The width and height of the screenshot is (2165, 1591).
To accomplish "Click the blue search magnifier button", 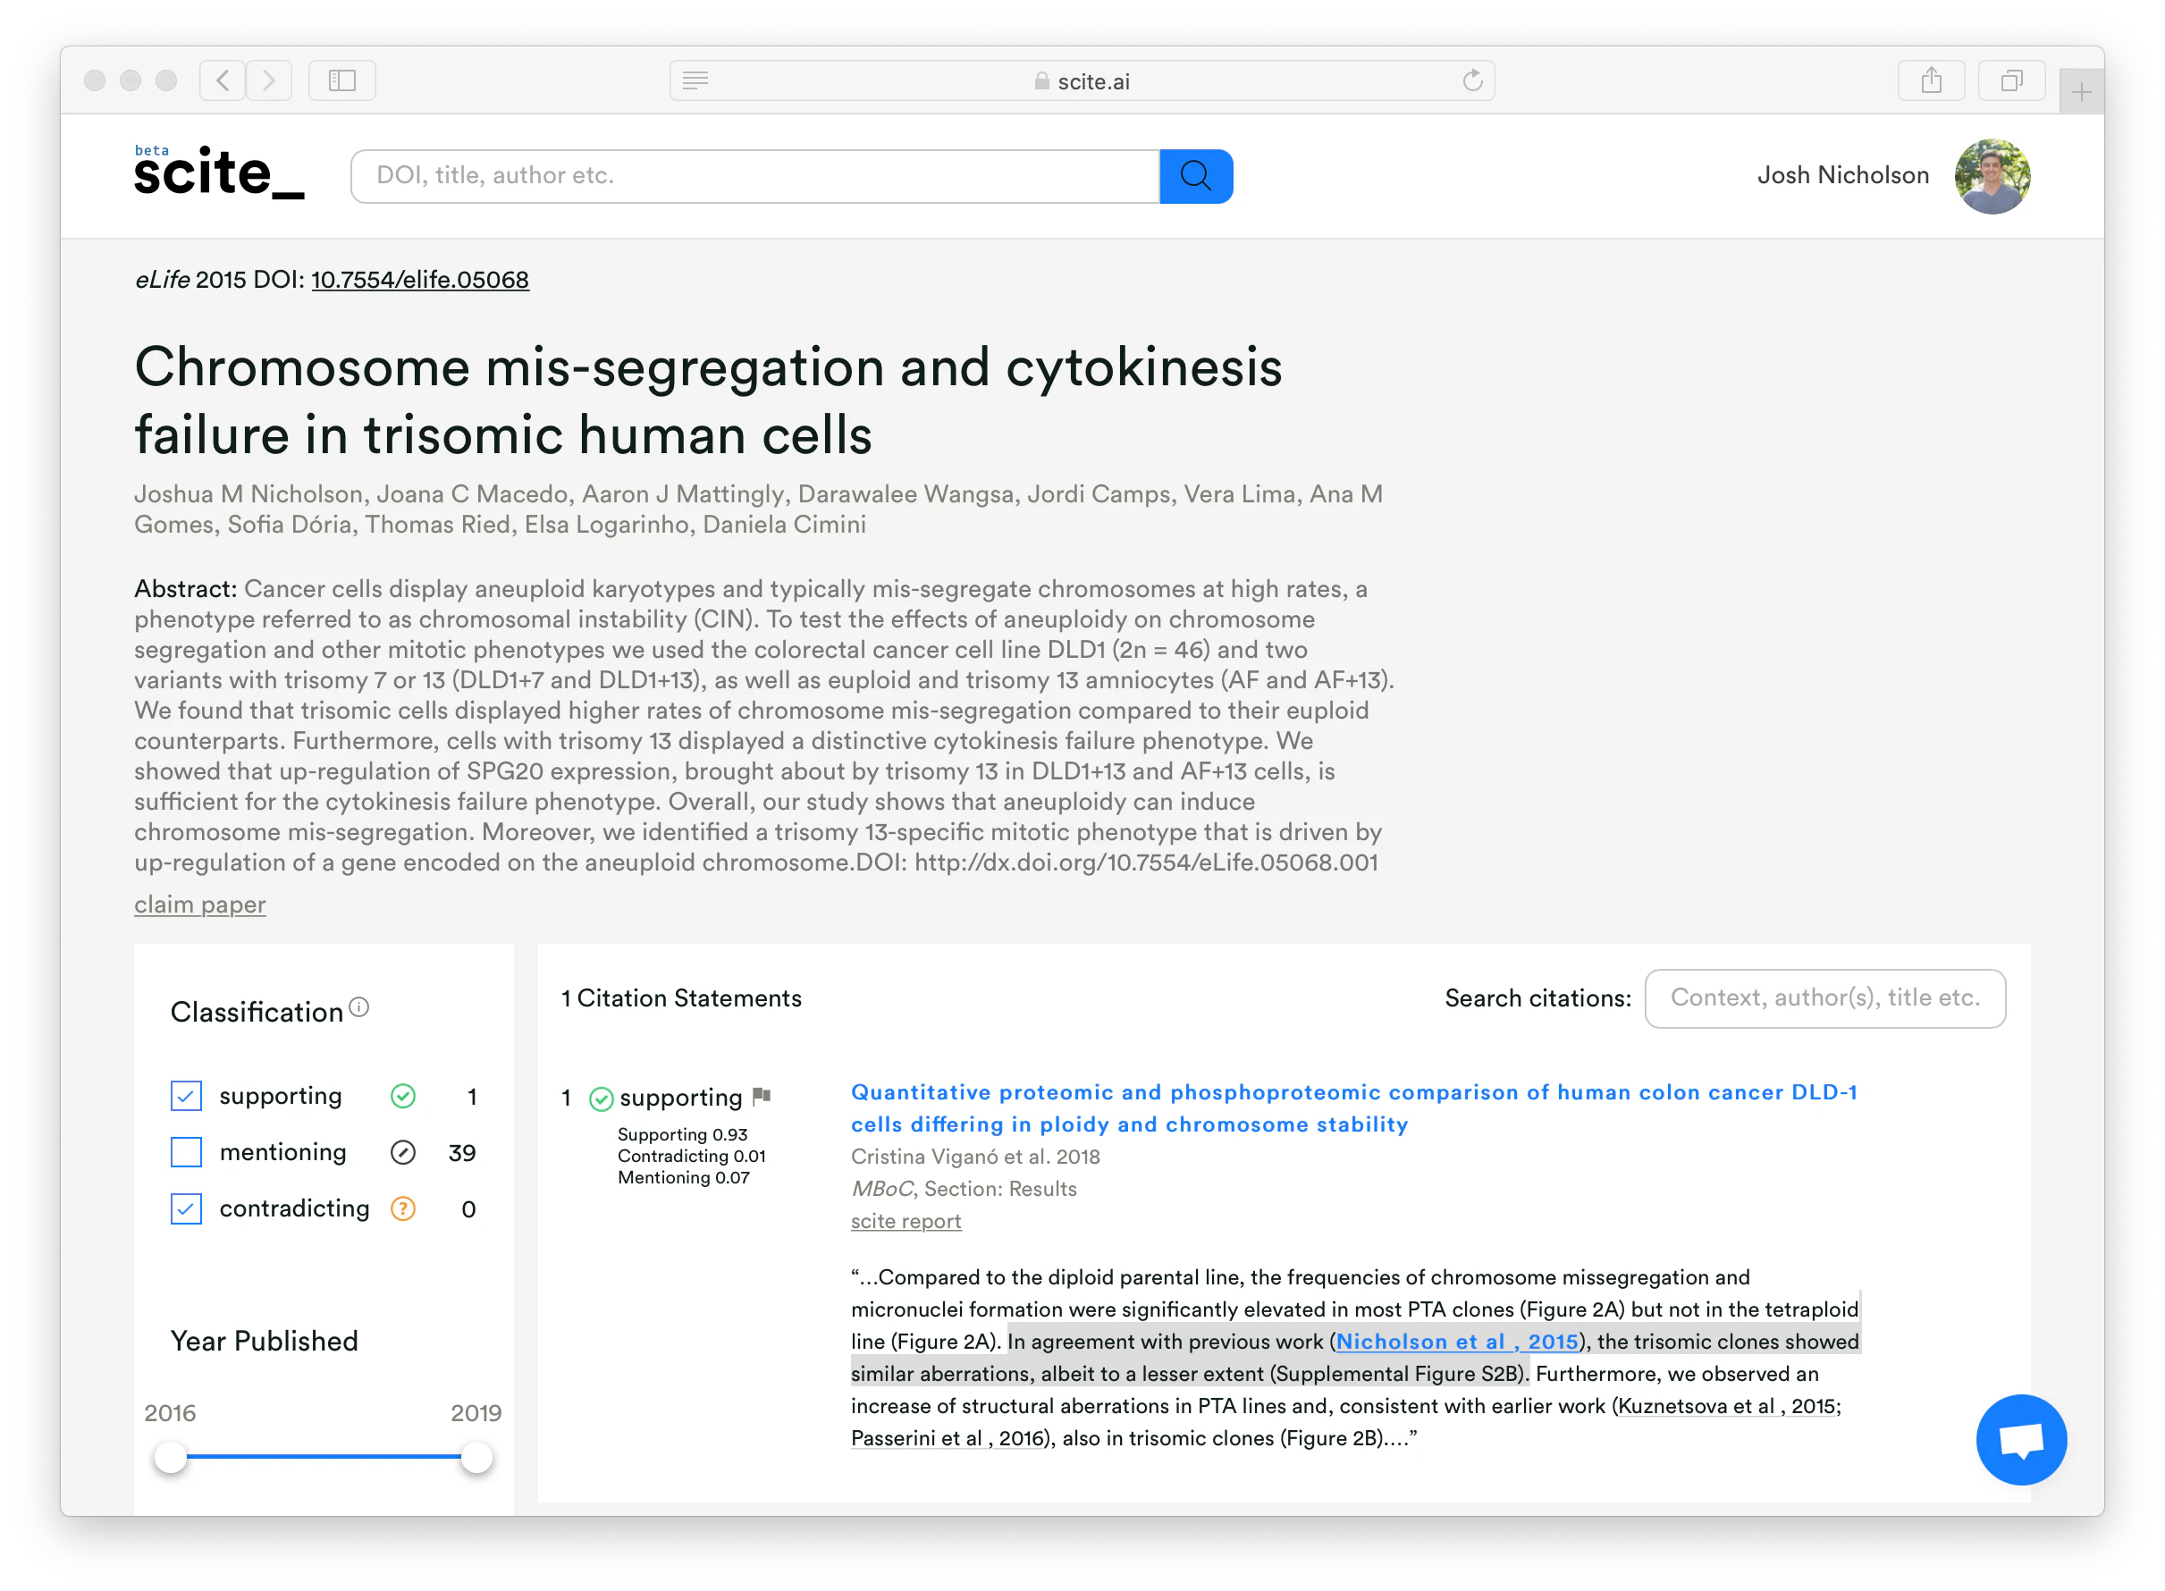I will click(x=1195, y=176).
